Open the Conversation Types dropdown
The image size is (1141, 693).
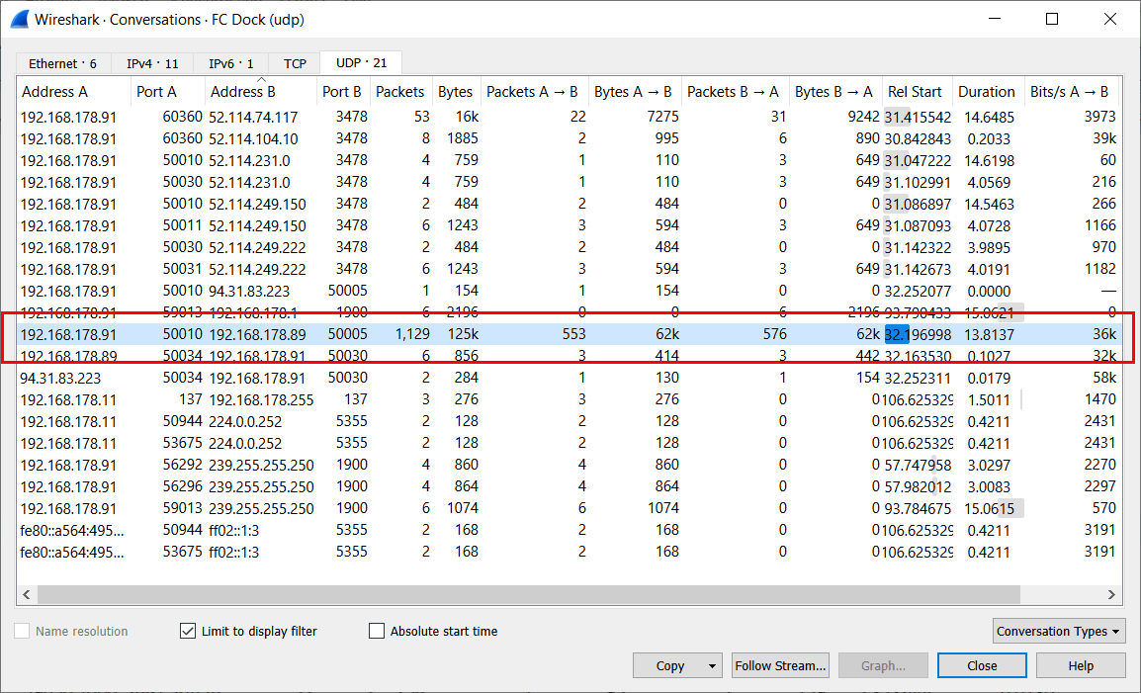tap(1059, 631)
